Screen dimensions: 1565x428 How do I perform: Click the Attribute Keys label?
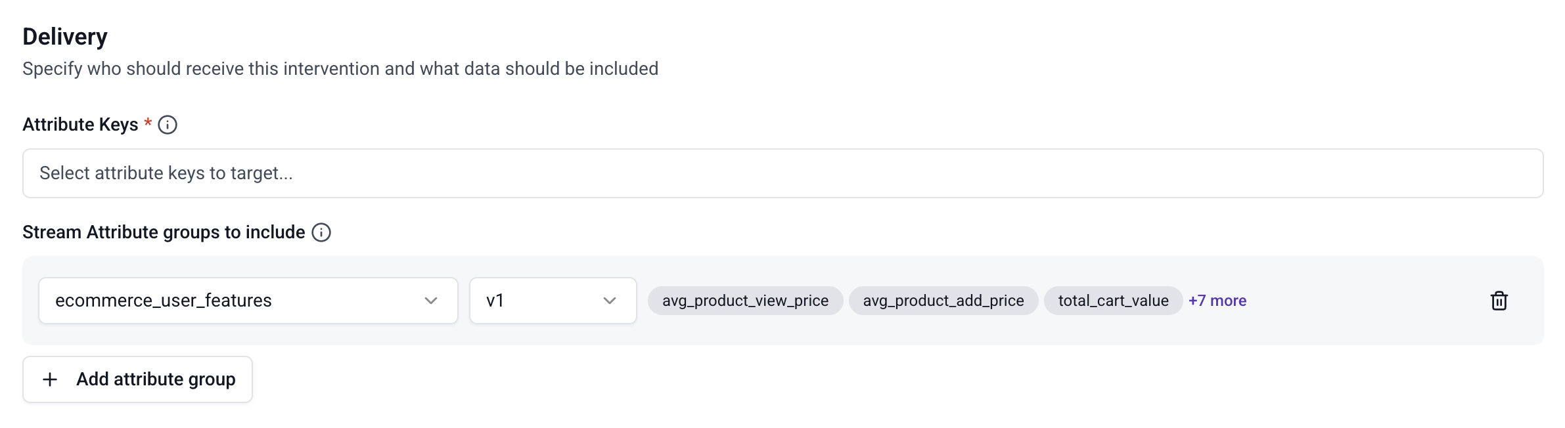(x=80, y=125)
